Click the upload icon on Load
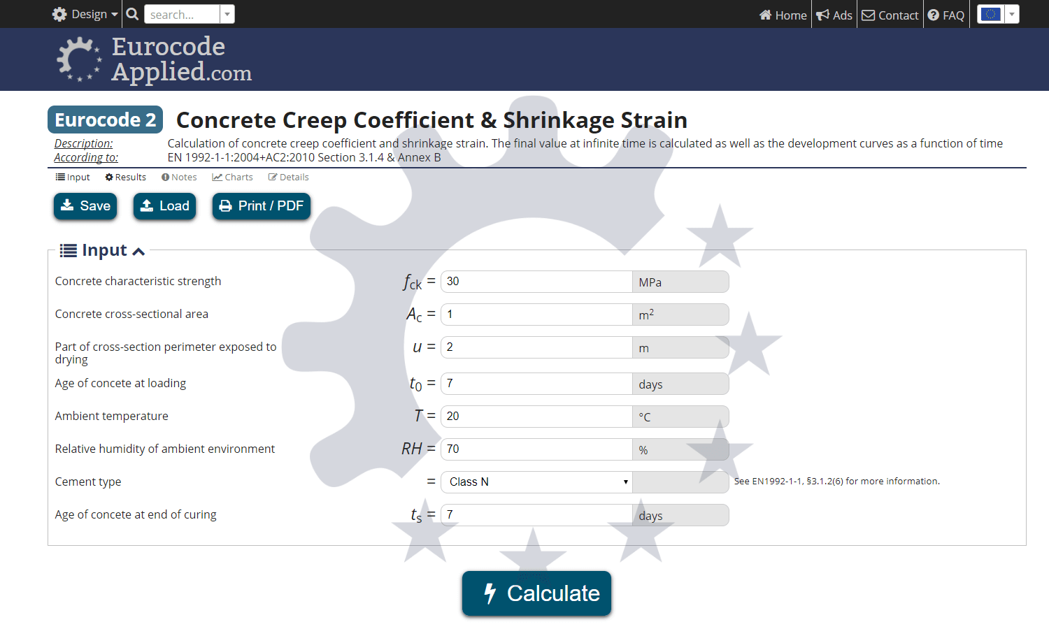 pyautogui.click(x=147, y=205)
